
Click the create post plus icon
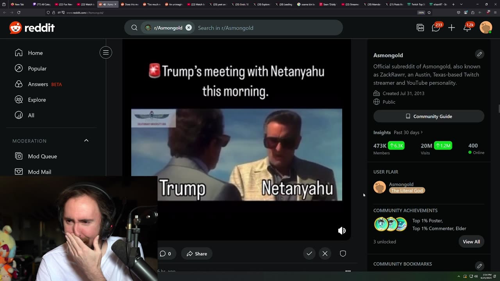coord(452,28)
